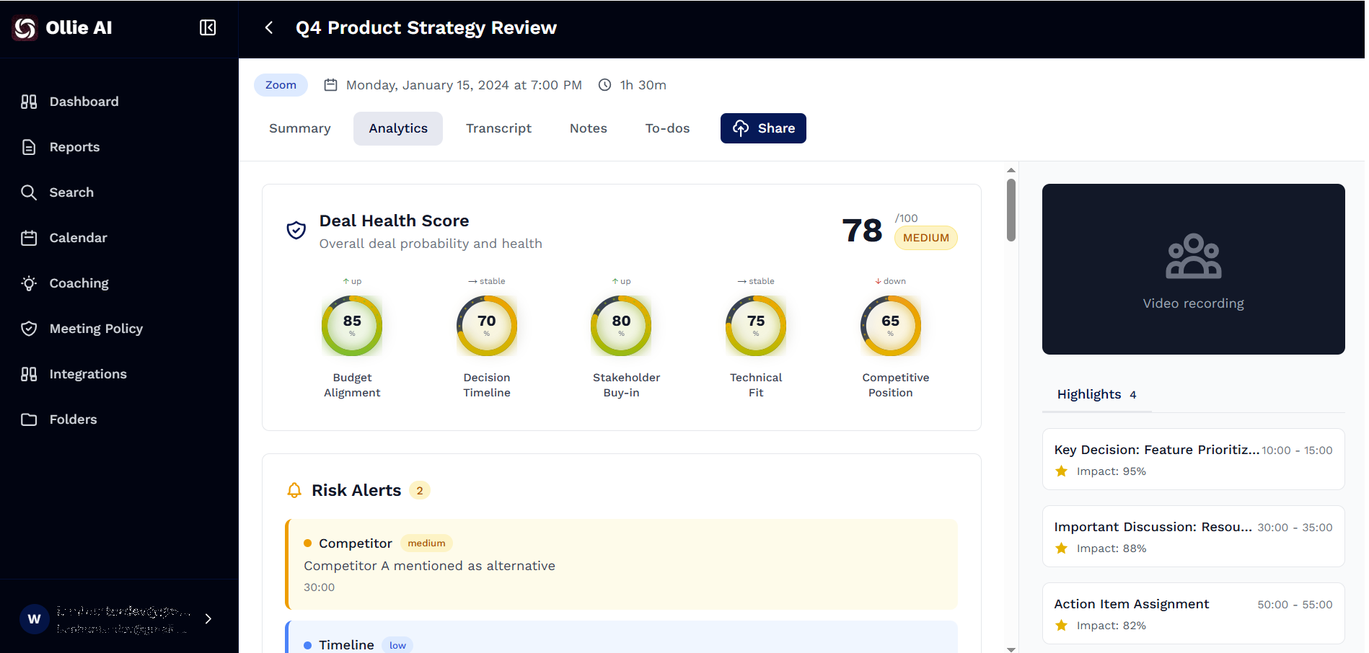
Task: Select the Budget Alignment 85% gauge
Action: click(352, 326)
